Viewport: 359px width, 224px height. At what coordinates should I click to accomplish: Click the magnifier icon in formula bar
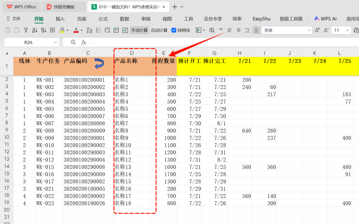coord(73,42)
